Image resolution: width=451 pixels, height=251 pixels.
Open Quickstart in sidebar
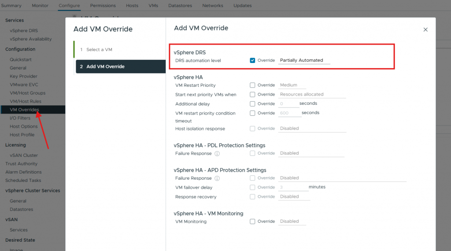point(21,59)
